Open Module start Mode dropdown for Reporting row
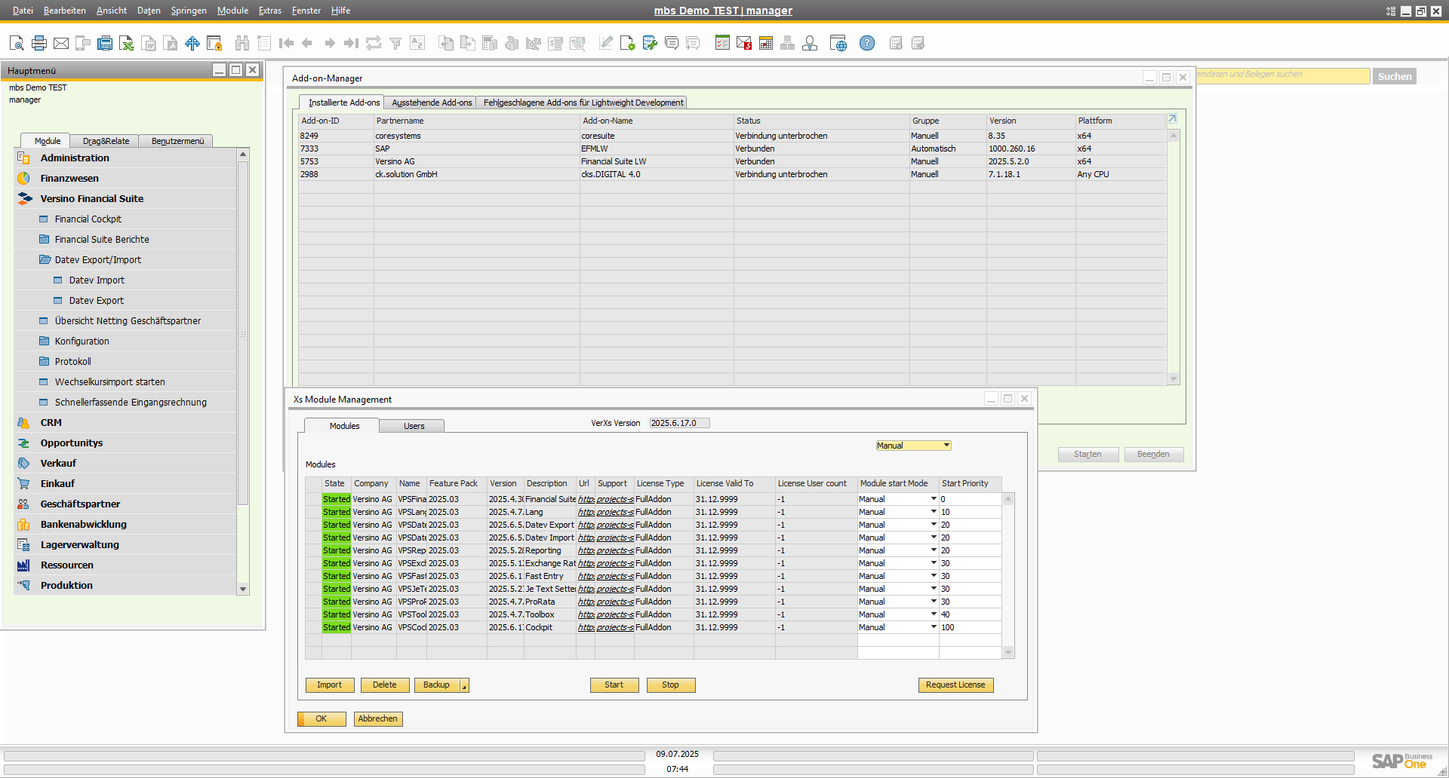The height and width of the screenshot is (778, 1449). point(934,550)
